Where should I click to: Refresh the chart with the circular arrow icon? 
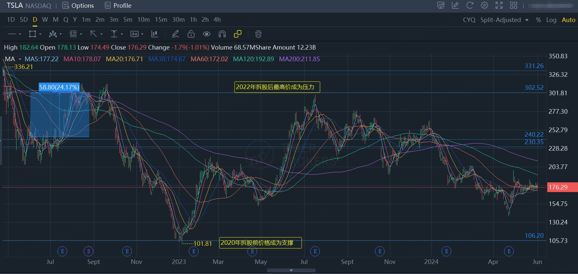click(470, 6)
